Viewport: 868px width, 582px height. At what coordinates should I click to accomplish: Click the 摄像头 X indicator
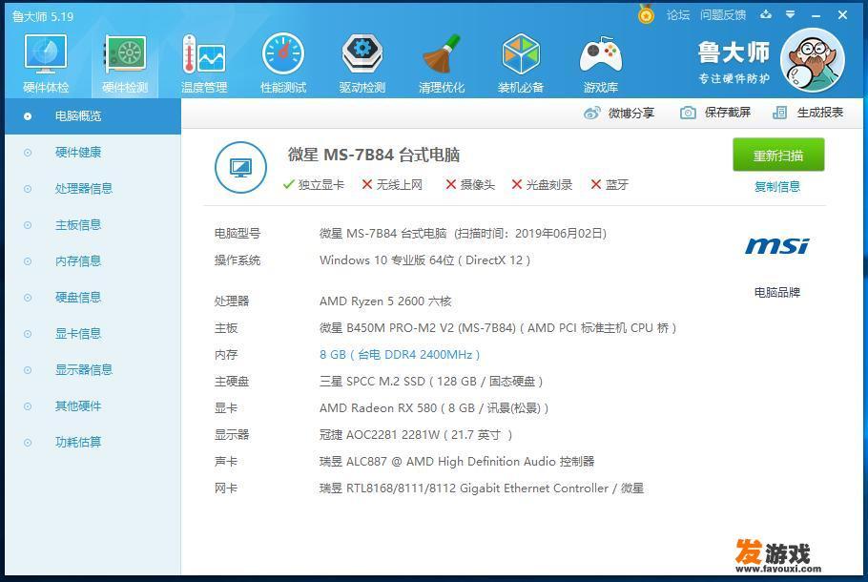click(470, 185)
